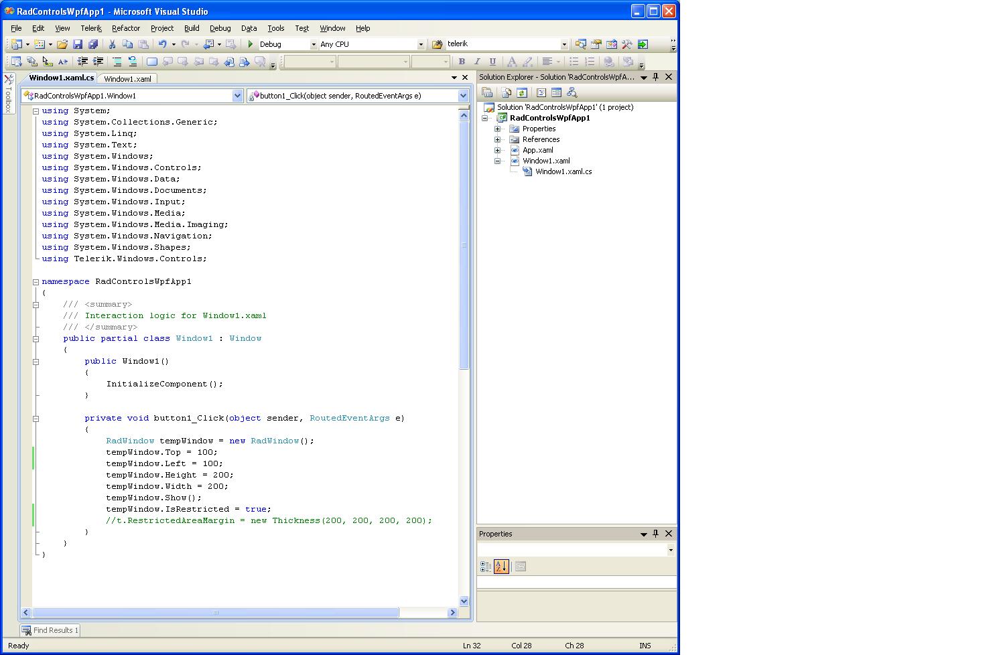Open the Telerik menu
Image resolution: width=1001 pixels, height=655 pixels.
coord(91,28)
